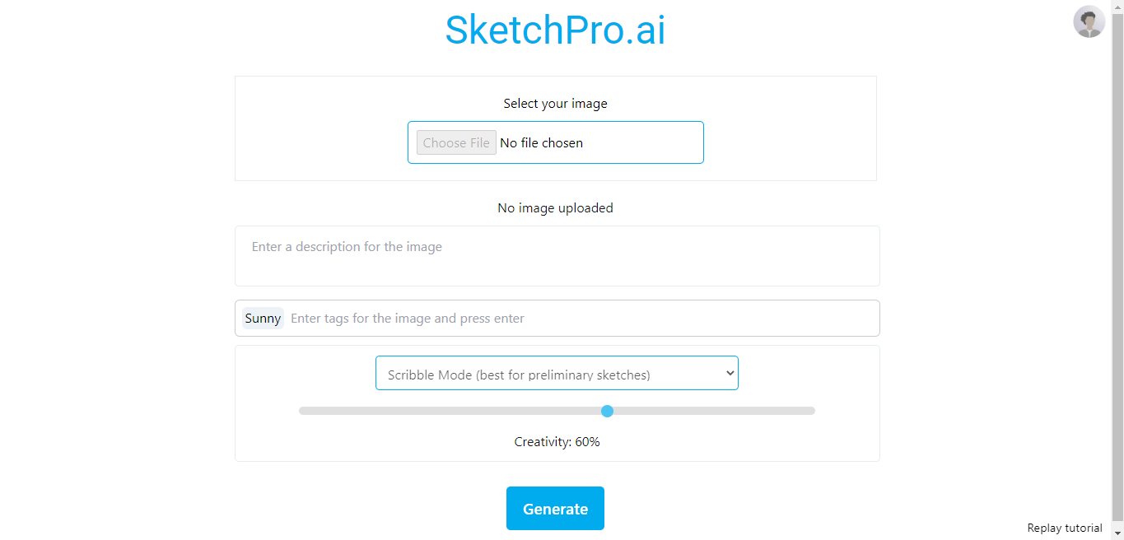Focus the image description text area

click(557, 256)
